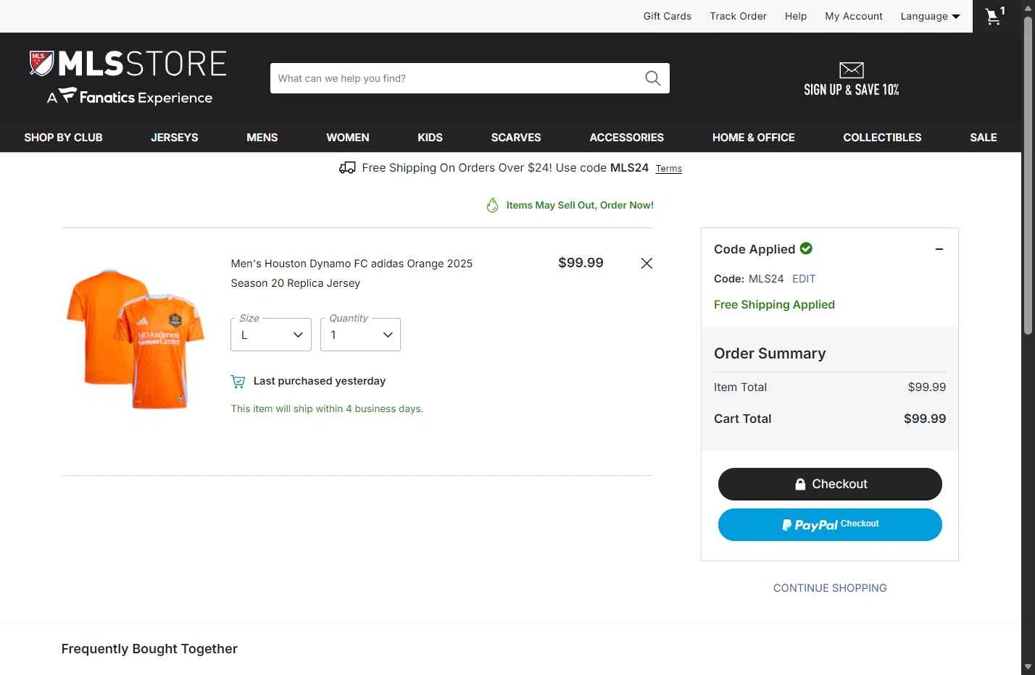Click the $99.99 item price
The image size is (1035, 675).
[x=581, y=263]
